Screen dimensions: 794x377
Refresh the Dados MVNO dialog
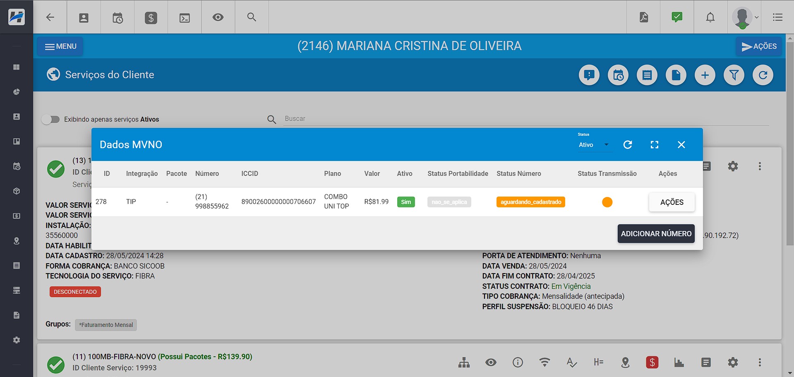pyautogui.click(x=628, y=144)
